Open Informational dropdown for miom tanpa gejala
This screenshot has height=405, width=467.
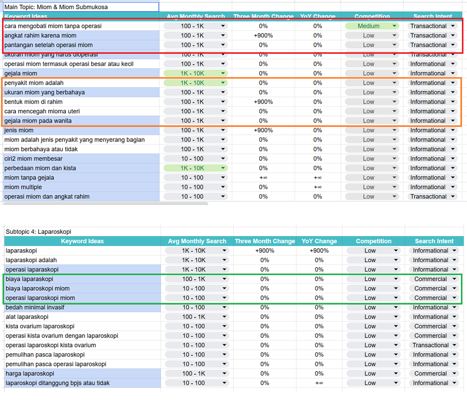coord(433,178)
